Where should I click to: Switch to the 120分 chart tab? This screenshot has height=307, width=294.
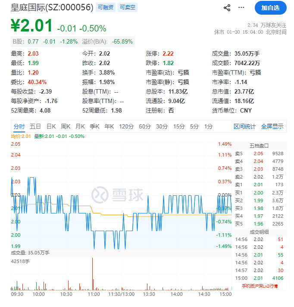click(x=126, y=126)
